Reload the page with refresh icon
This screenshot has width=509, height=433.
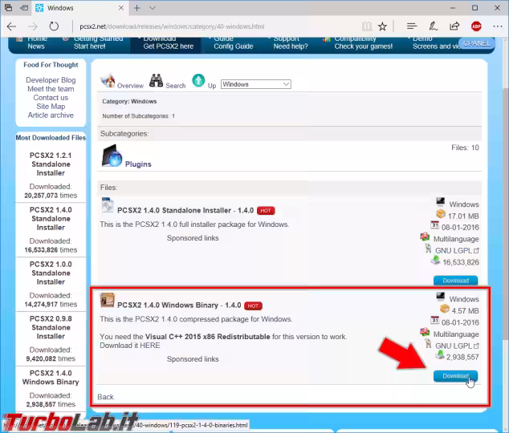tap(54, 26)
